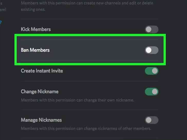Click the gray knob on Kick Members switch

[x=148, y=29]
